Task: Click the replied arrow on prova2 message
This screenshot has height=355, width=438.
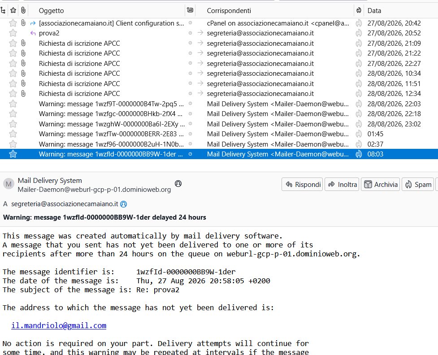Action: point(33,33)
